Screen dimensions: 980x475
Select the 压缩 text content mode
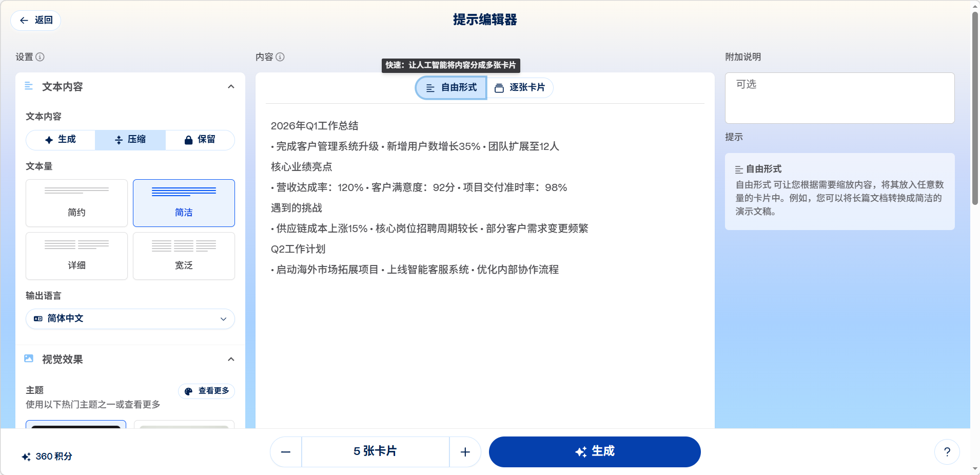coord(130,140)
